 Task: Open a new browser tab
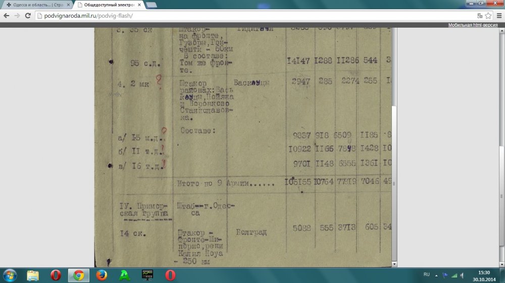(151, 5)
